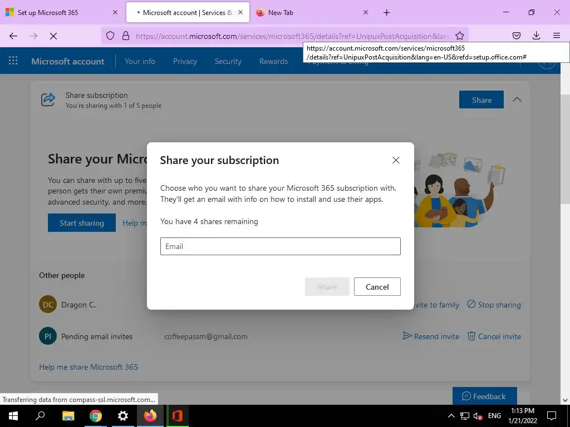Click the Start sharing button
Screen dimensions: 570x427
pyautogui.click(x=82, y=222)
